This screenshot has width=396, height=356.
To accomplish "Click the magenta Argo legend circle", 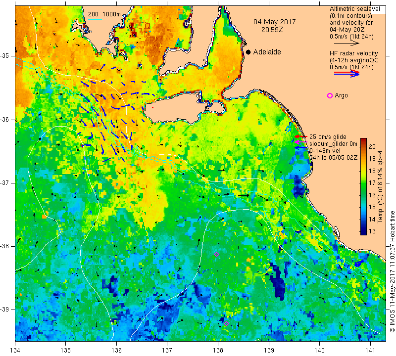I will (330, 95).
